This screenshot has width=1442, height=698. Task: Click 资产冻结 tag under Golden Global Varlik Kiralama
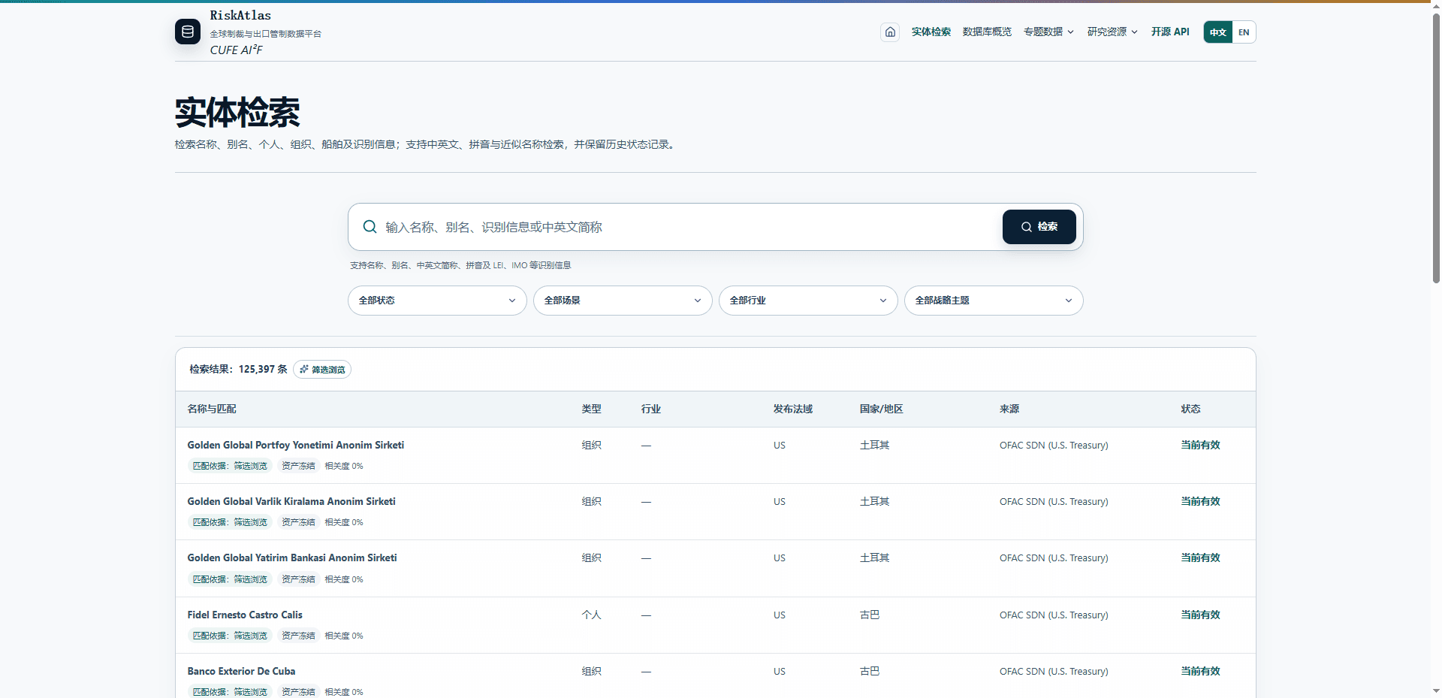298,522
